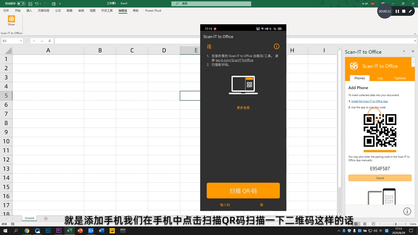The image size is (418, 235).
Task: Switch to the 插入 ribbon tab
Action: click(x=29, y=10)
